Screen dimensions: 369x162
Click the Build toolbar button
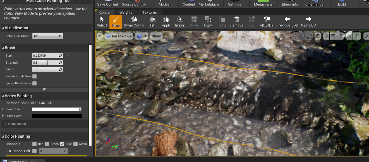pos(342,4)
